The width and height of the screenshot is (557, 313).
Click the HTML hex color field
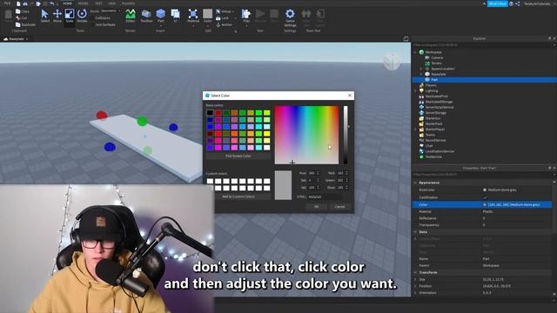pos(325,196)
